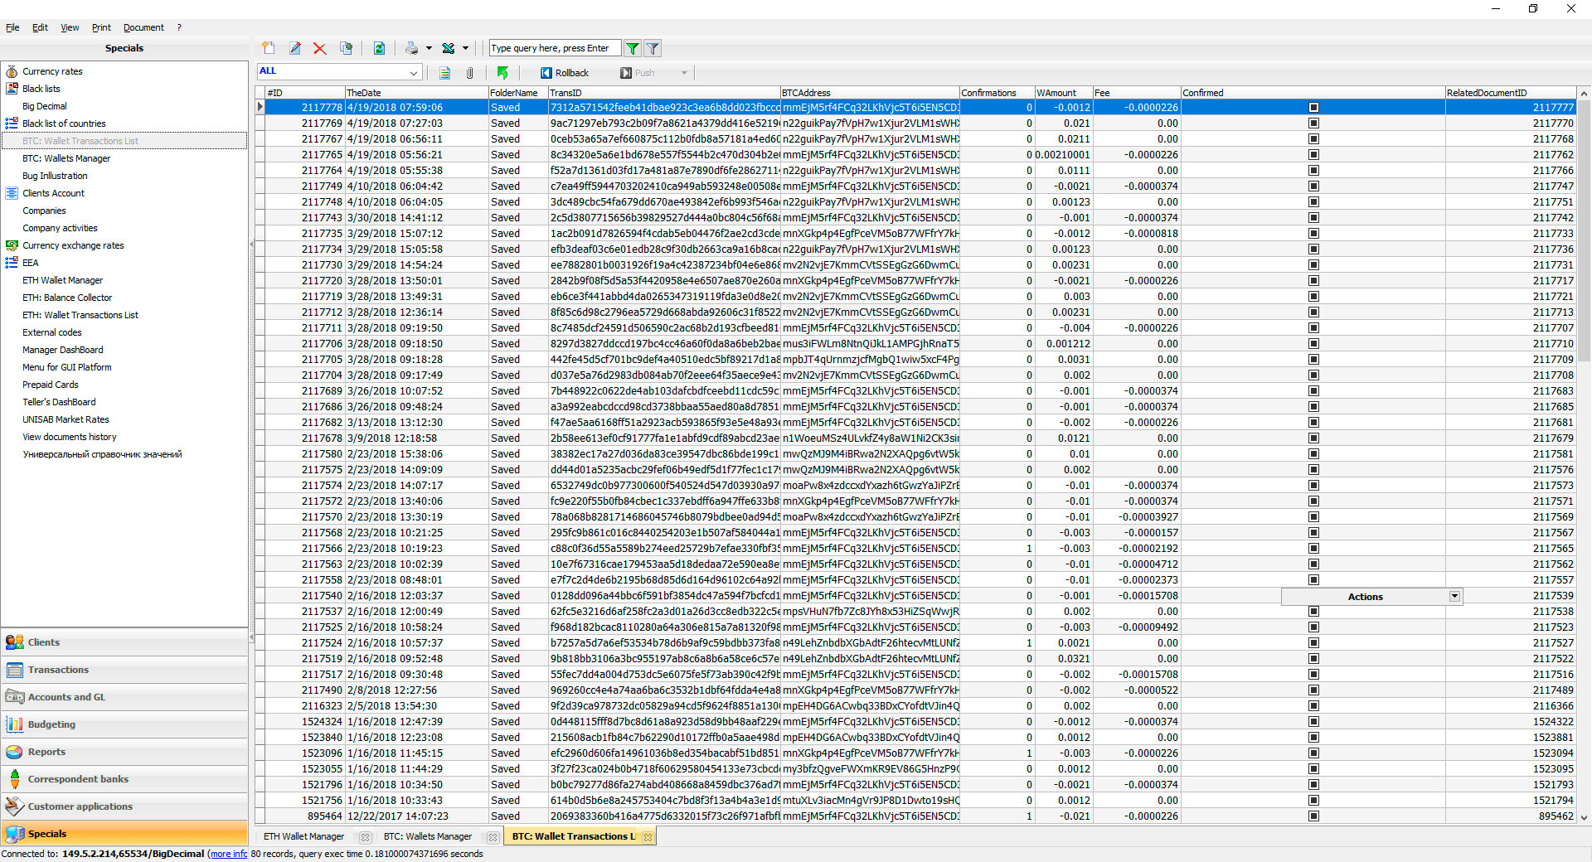Refresh the list with the green refresh icon
1592x862 pixels.
[x=379, y=48]
